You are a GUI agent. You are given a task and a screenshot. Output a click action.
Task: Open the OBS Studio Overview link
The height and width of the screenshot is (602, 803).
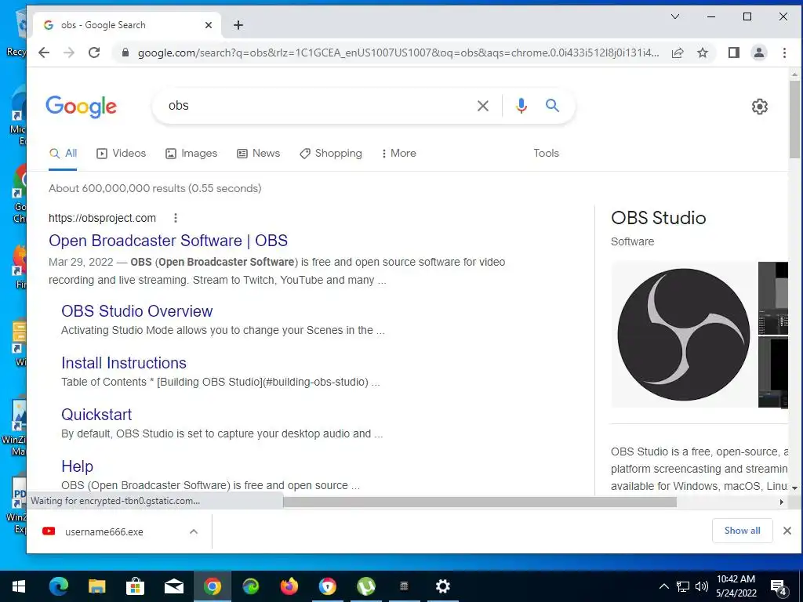coord(136,311)
